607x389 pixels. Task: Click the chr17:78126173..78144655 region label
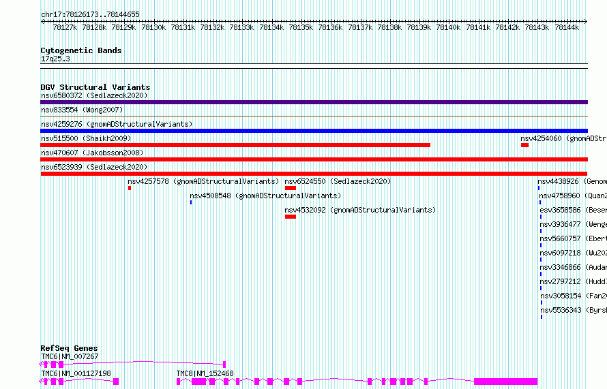[x=90, y=15]
